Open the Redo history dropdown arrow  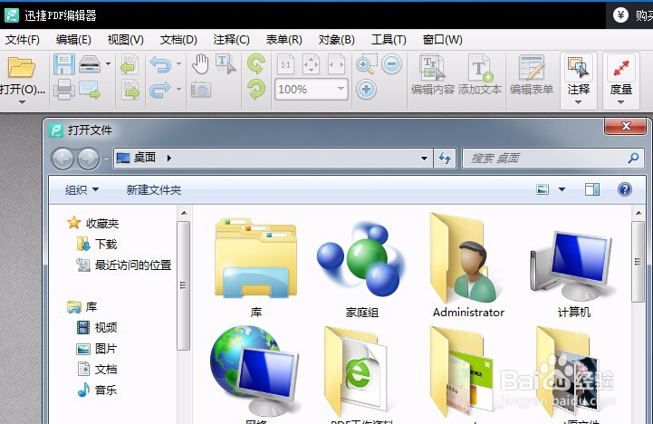(178, 89)
